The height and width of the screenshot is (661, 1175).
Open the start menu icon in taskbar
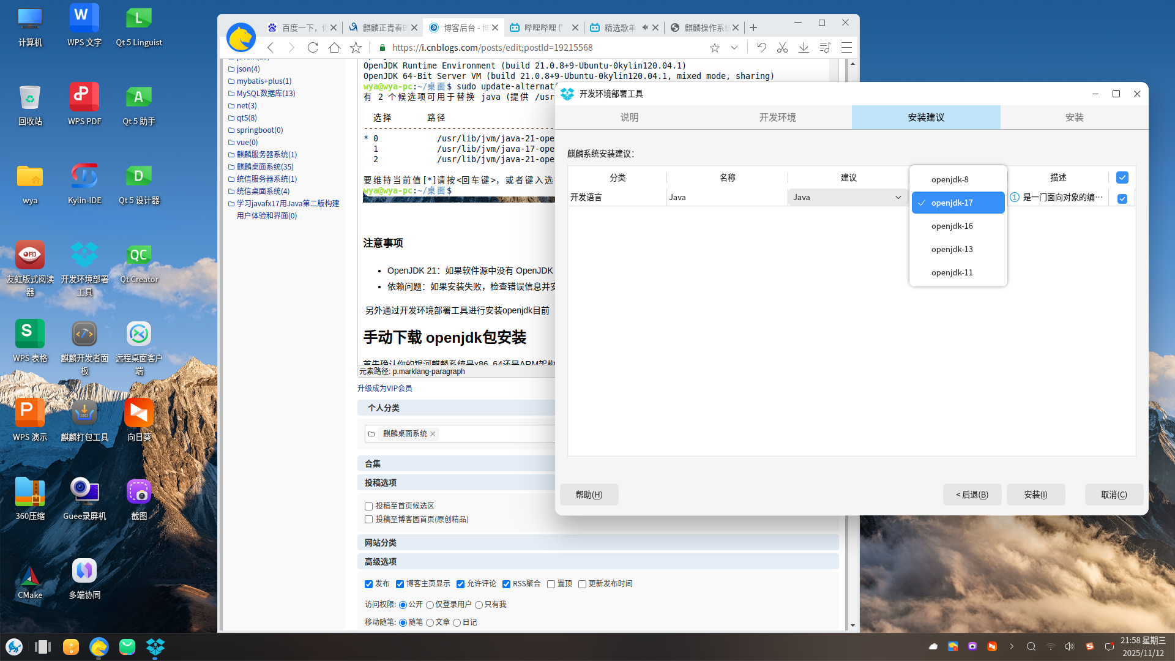pyautogui.click(x=14, y=647)
